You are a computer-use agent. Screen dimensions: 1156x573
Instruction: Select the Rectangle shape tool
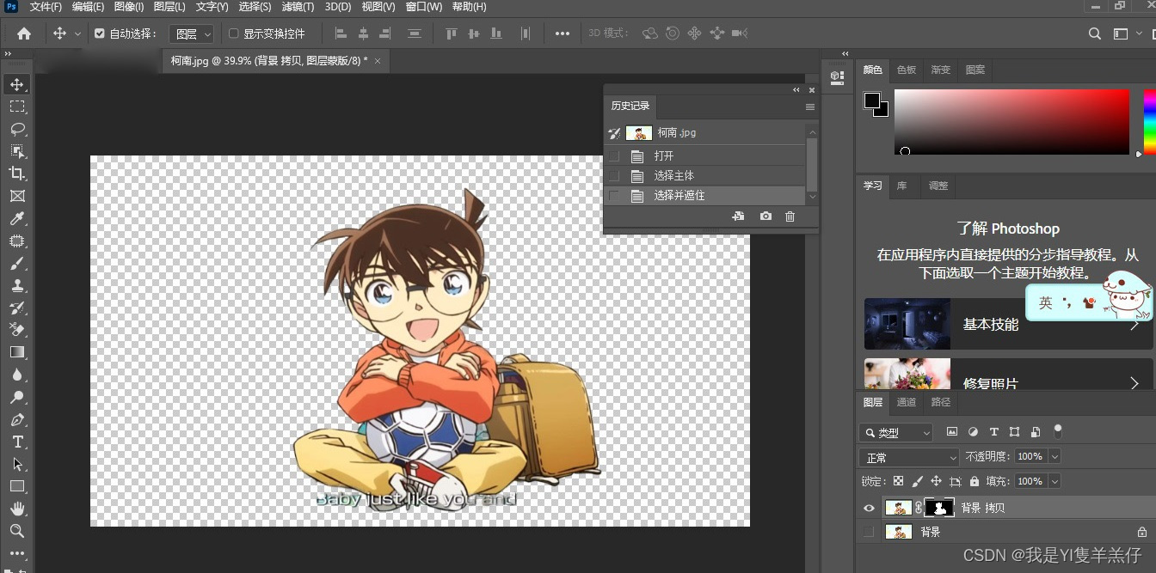pos(17,486)
